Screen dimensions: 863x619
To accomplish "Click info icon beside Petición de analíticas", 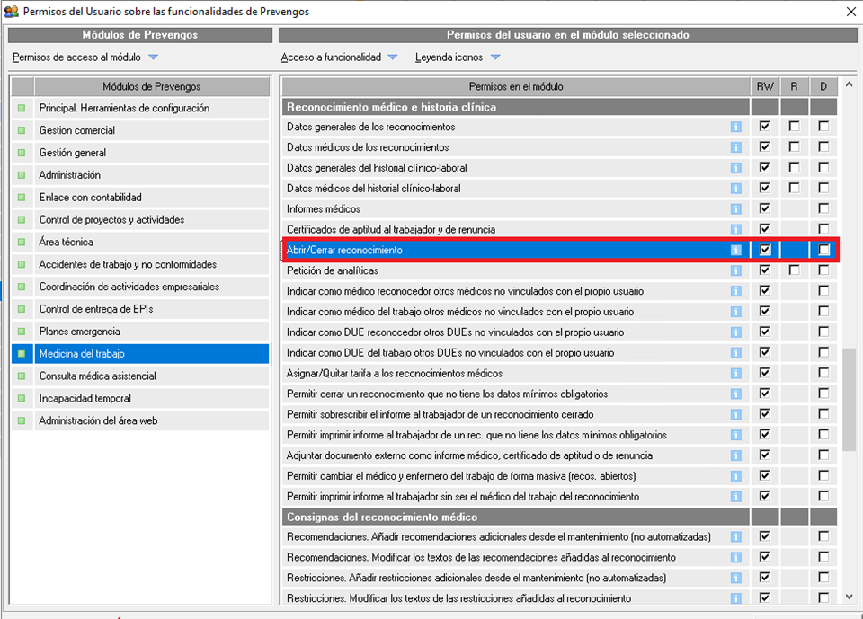I will (x=736, y=270).
